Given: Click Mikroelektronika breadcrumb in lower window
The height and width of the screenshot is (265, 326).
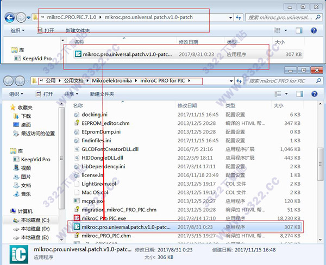Looking at the screenshot, I should click(112, 81).
